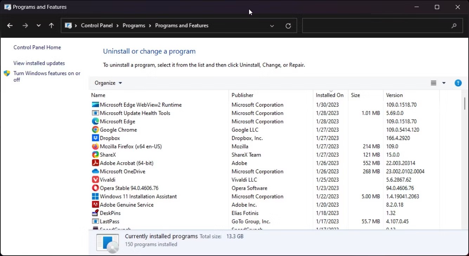Open Turn Windows features on or off
The height and width of the screenshot is (256, 469).
[47, 76]
